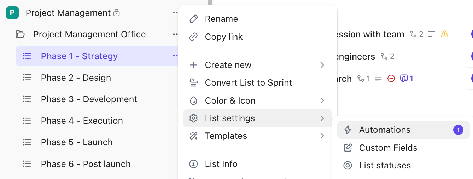
Task: Click the Phase 2 - Design list icon
Action: [x=27, y=78]
